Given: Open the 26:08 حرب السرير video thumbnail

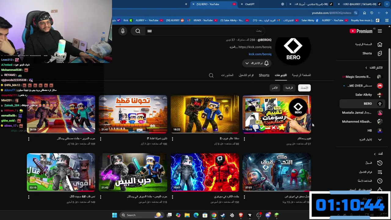Looking at the screenshot, I should point(61,114).
